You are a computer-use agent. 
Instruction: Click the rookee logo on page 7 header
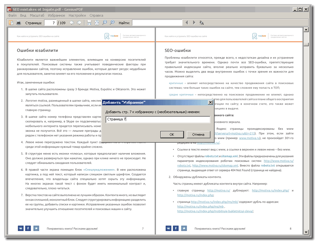[x=111, y=36]
